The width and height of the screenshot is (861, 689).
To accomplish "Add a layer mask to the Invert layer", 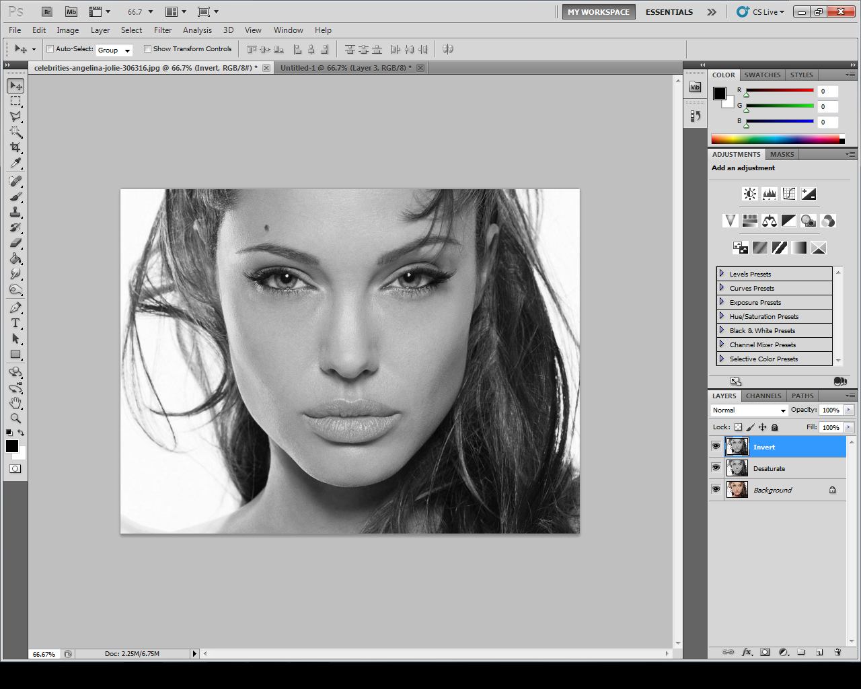I will point(765,651).
